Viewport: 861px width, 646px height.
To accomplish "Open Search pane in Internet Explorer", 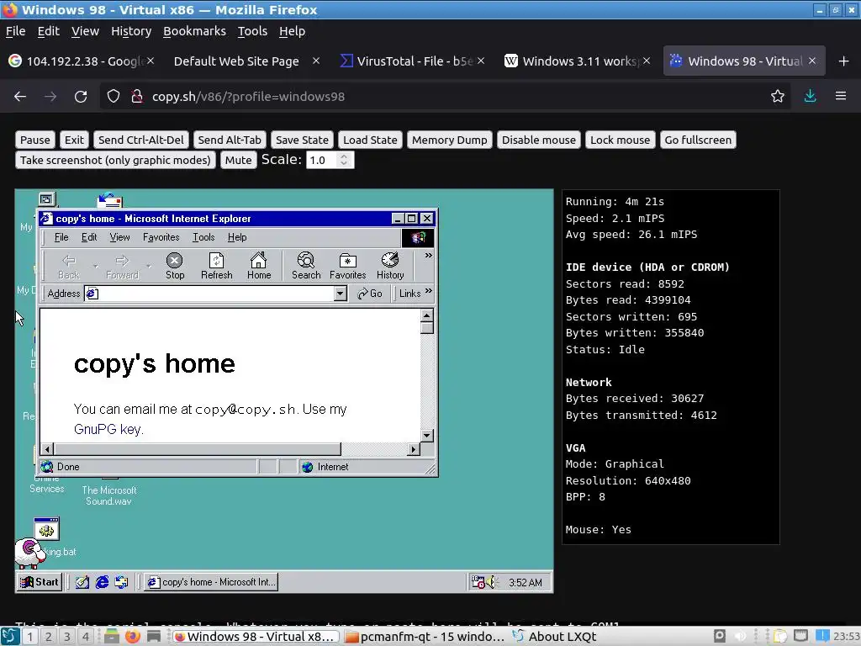I will 306,266.
